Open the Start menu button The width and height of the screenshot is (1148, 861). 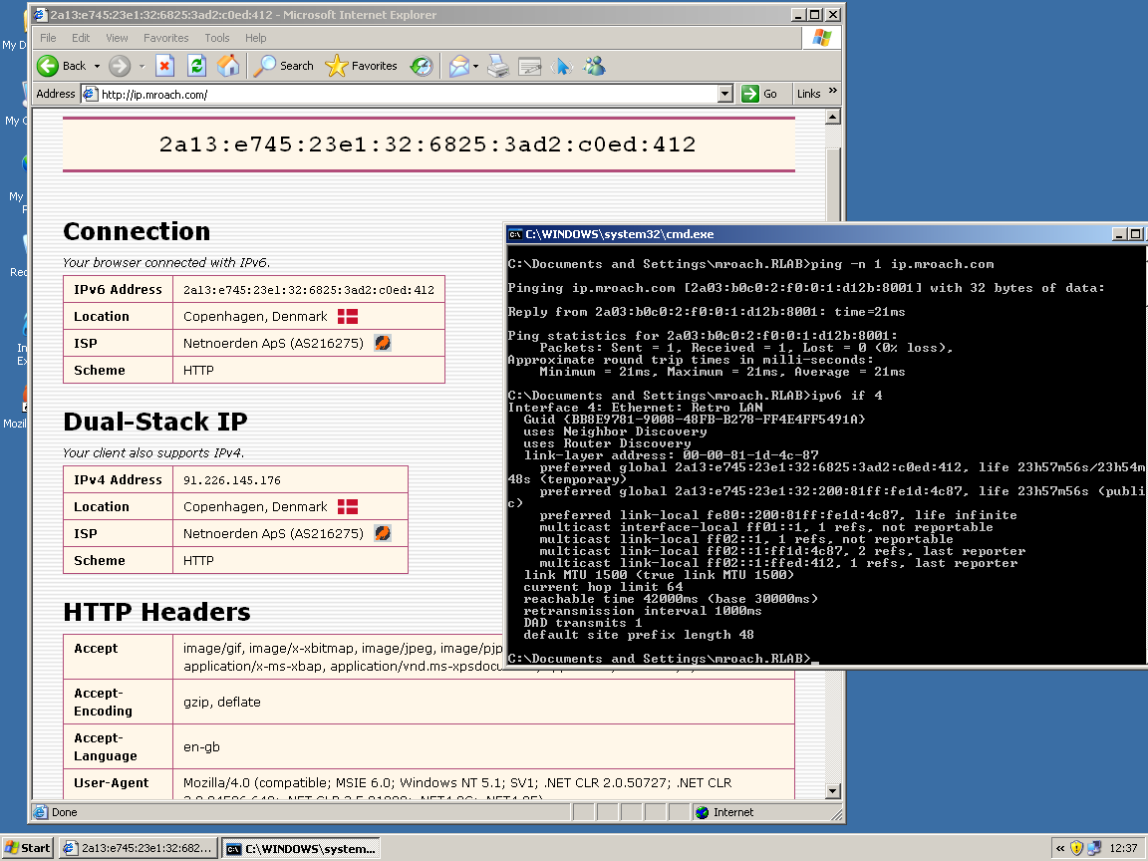pos(28,848)
